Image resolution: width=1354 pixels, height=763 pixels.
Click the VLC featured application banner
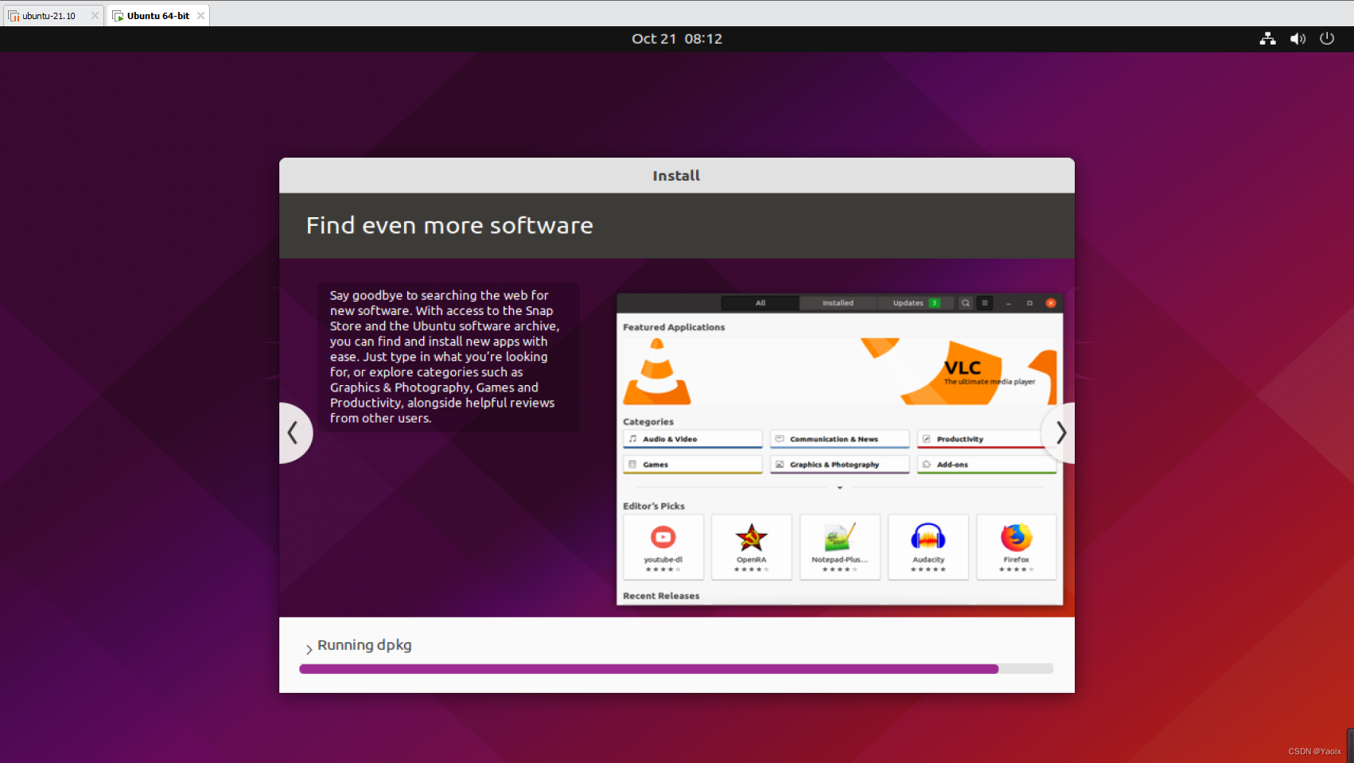[x=839, y=371]
